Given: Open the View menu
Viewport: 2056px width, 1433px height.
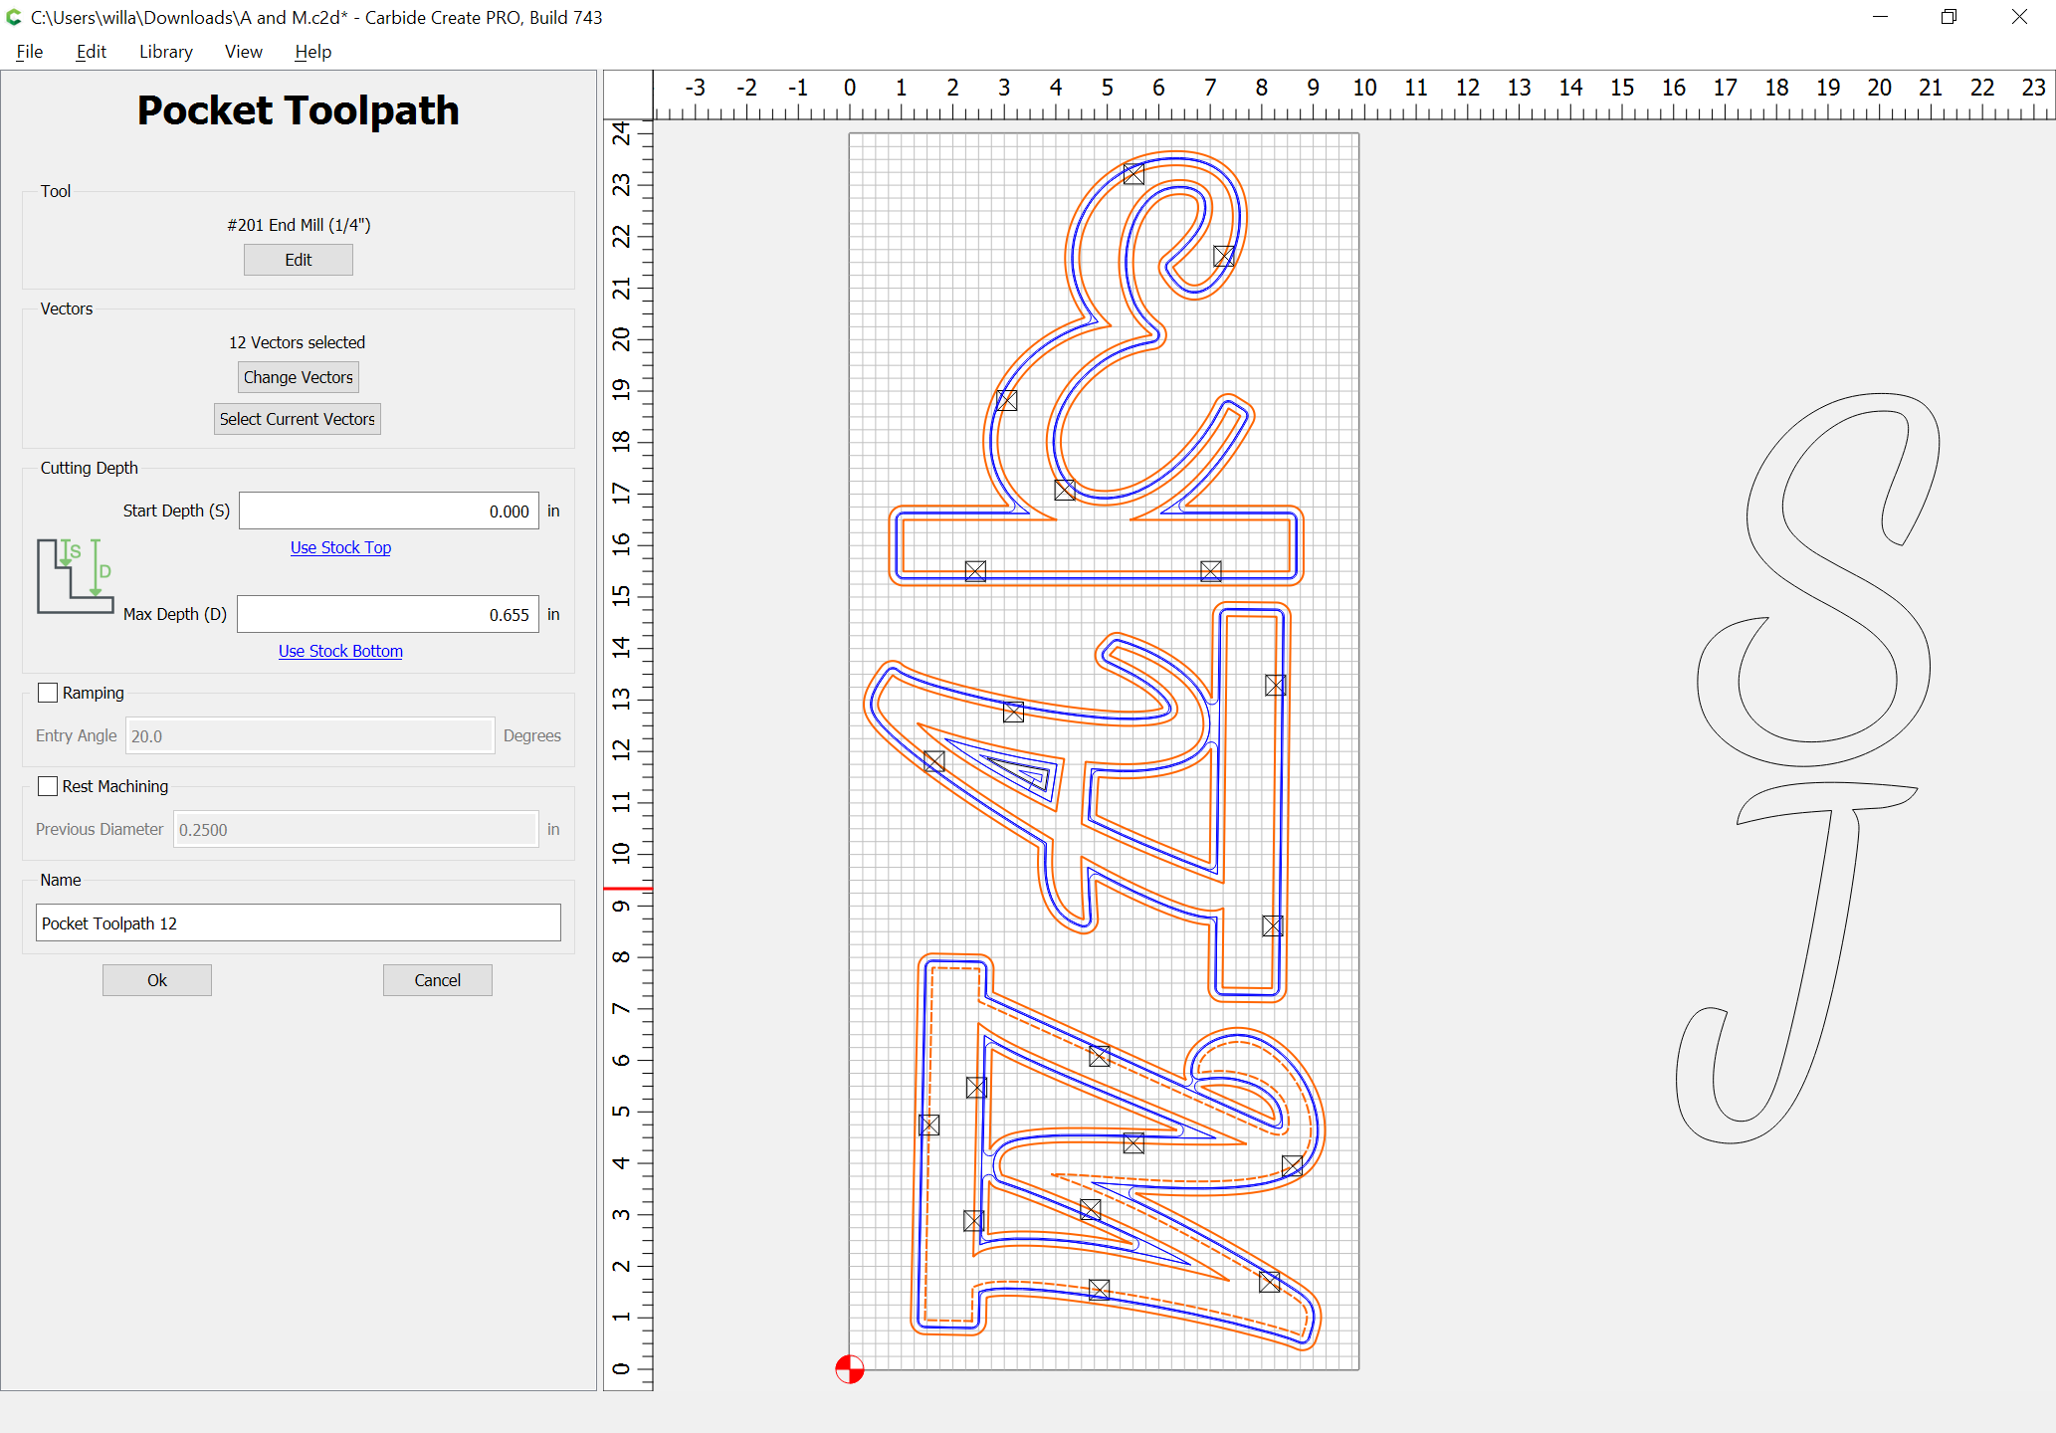Looking at the screenshot, I should (243, 52).
